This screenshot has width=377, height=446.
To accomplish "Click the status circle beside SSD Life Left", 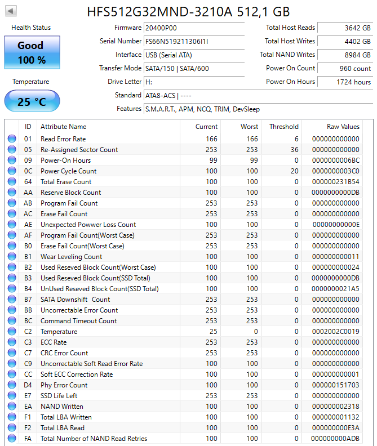I will (11, 396).
